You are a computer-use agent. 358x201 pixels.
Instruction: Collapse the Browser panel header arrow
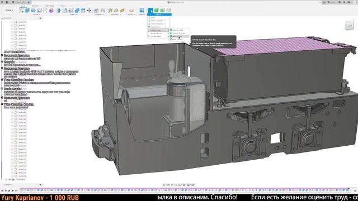point(2,18)
